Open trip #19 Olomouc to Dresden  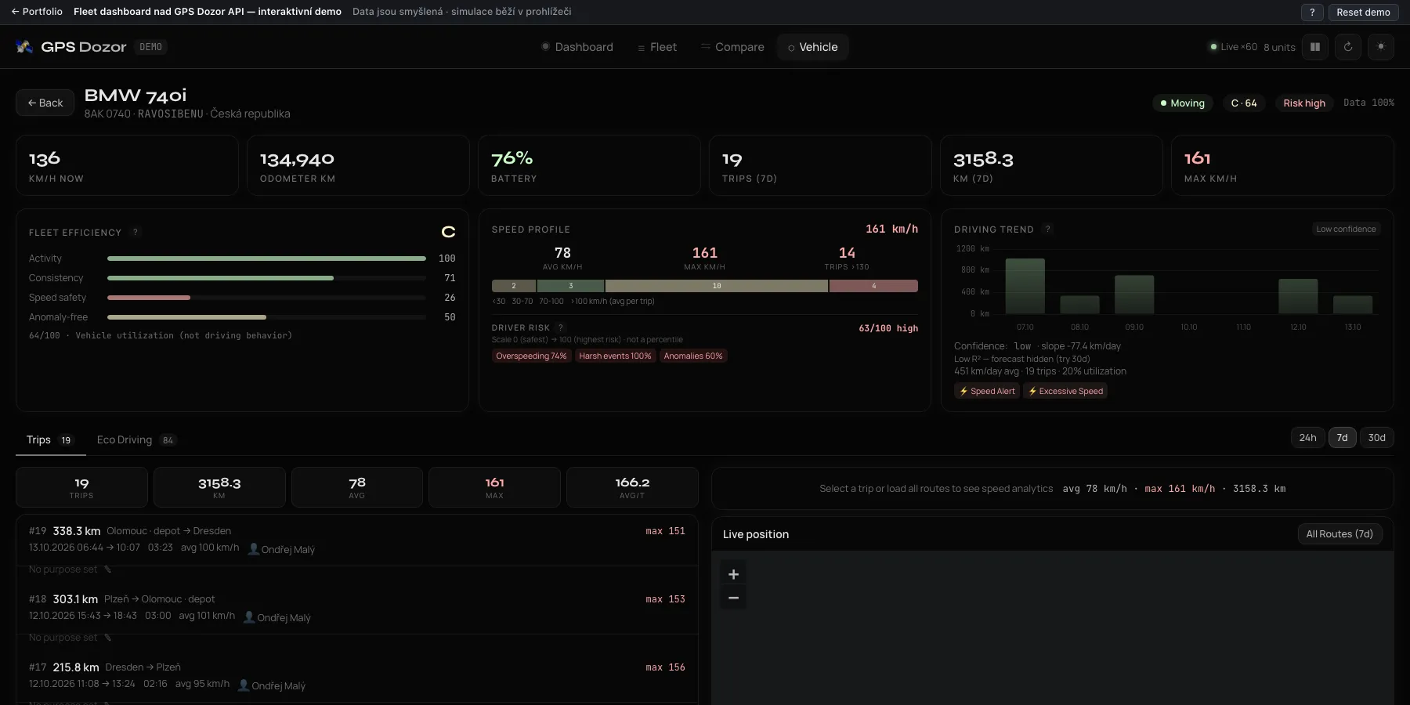point(356,540)
